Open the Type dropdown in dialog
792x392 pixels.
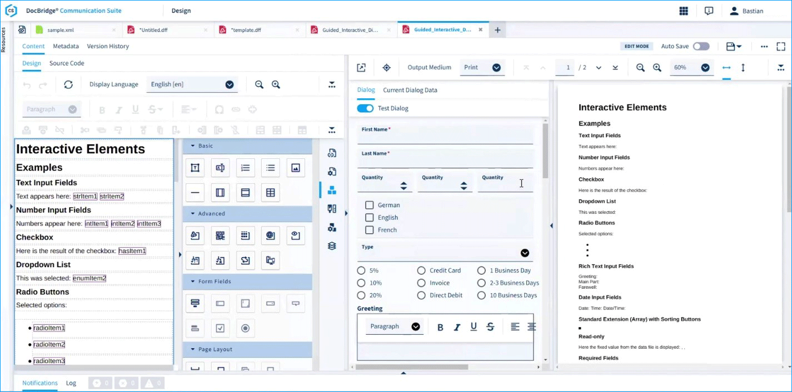(x=445, y=252)
